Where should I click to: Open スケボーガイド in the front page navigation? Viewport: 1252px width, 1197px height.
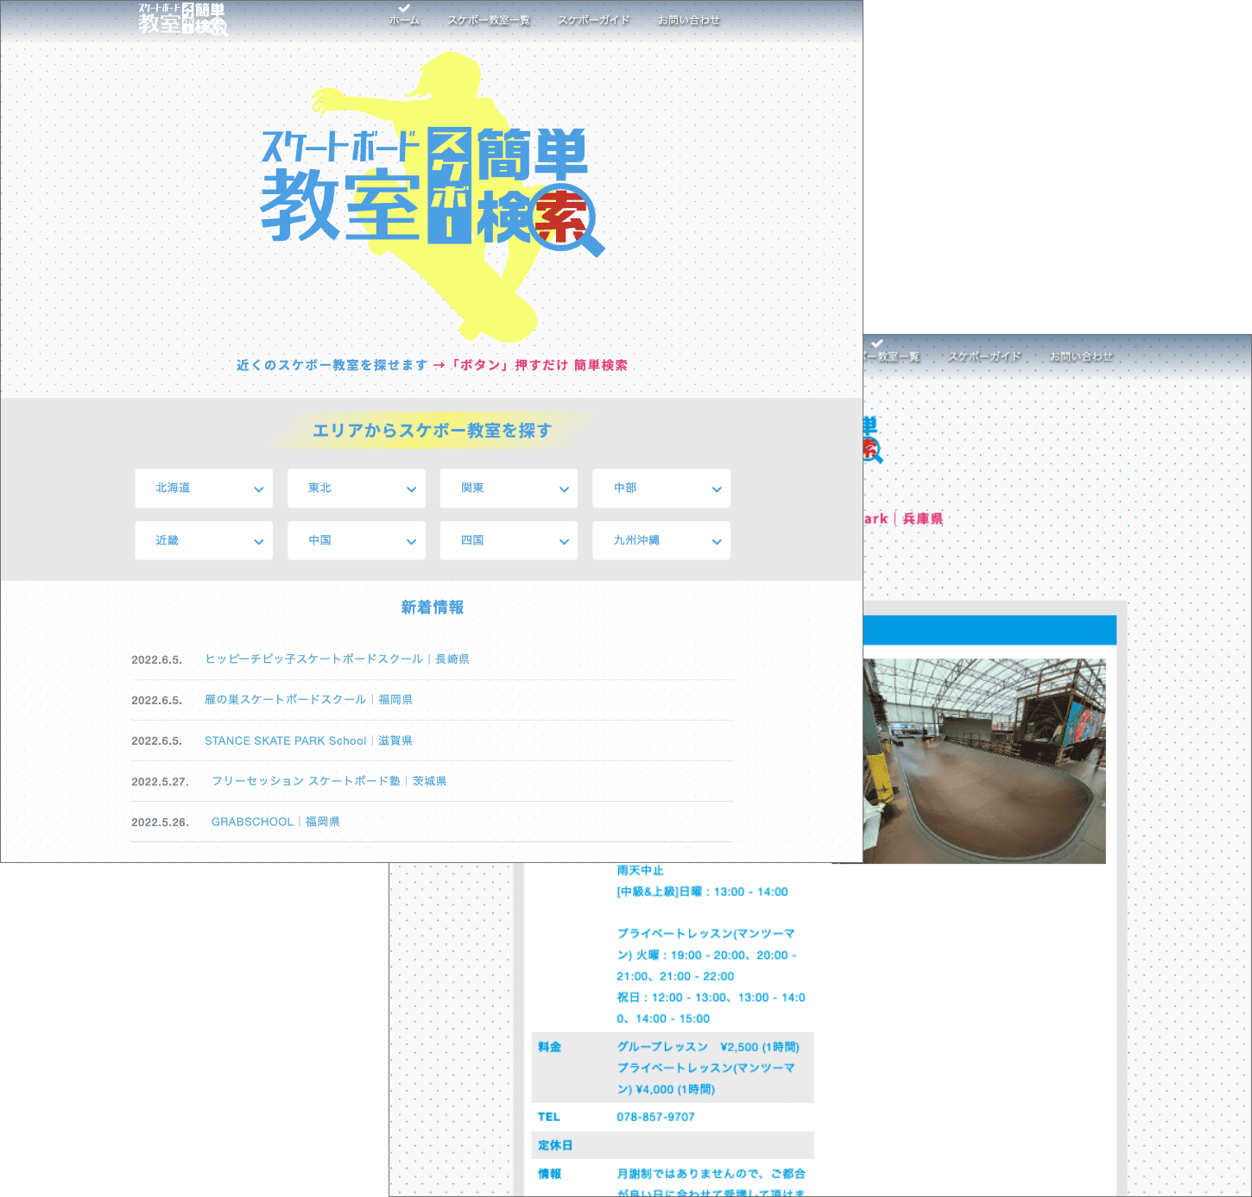(x=594, y=20)
